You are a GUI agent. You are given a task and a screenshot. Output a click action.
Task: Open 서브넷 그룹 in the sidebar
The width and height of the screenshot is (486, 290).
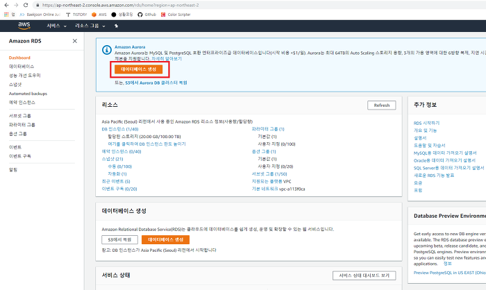20,116
